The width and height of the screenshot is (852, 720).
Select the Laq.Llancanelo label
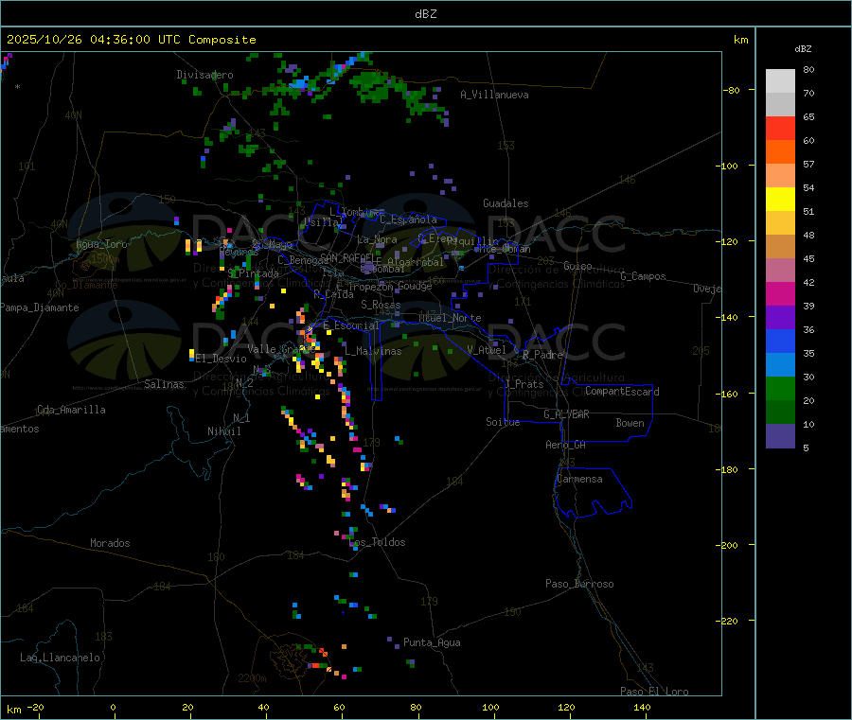tap(60, 658)
